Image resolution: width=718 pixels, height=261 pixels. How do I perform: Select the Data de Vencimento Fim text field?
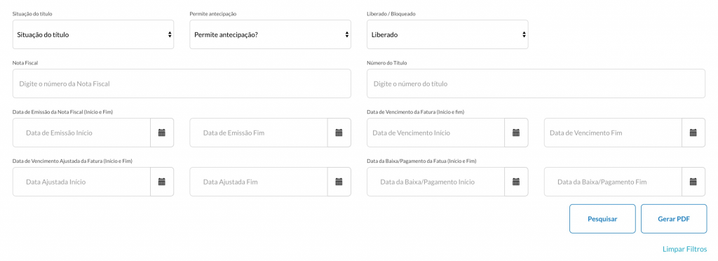(x=613, y=133)
